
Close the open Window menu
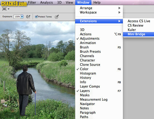pos(83,2)
